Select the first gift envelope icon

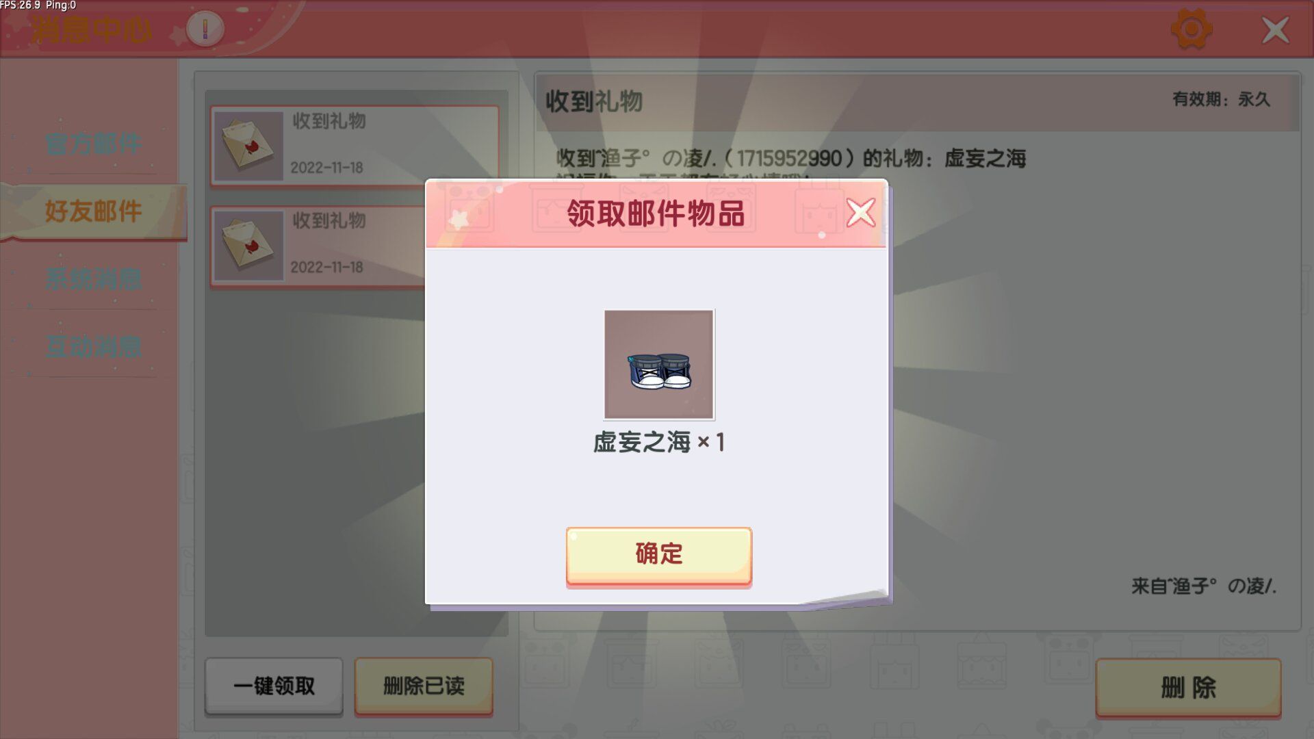coord(248,146)
